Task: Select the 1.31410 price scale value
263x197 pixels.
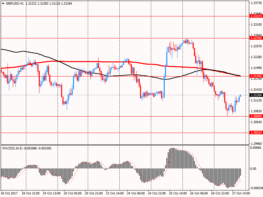Action: click(256, 90)
